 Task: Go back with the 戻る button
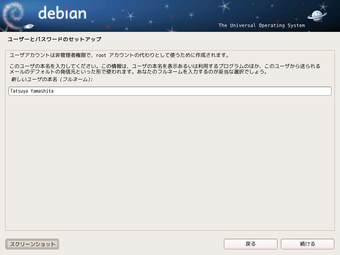251,244
